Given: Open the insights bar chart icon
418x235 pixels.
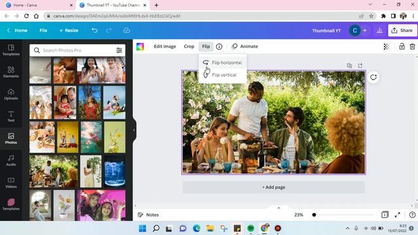Looking at the screenshot, I should click(379, 31).
